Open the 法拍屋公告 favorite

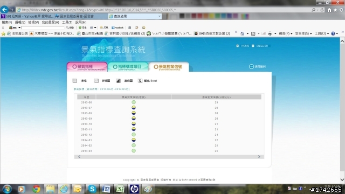click(17, 33)
